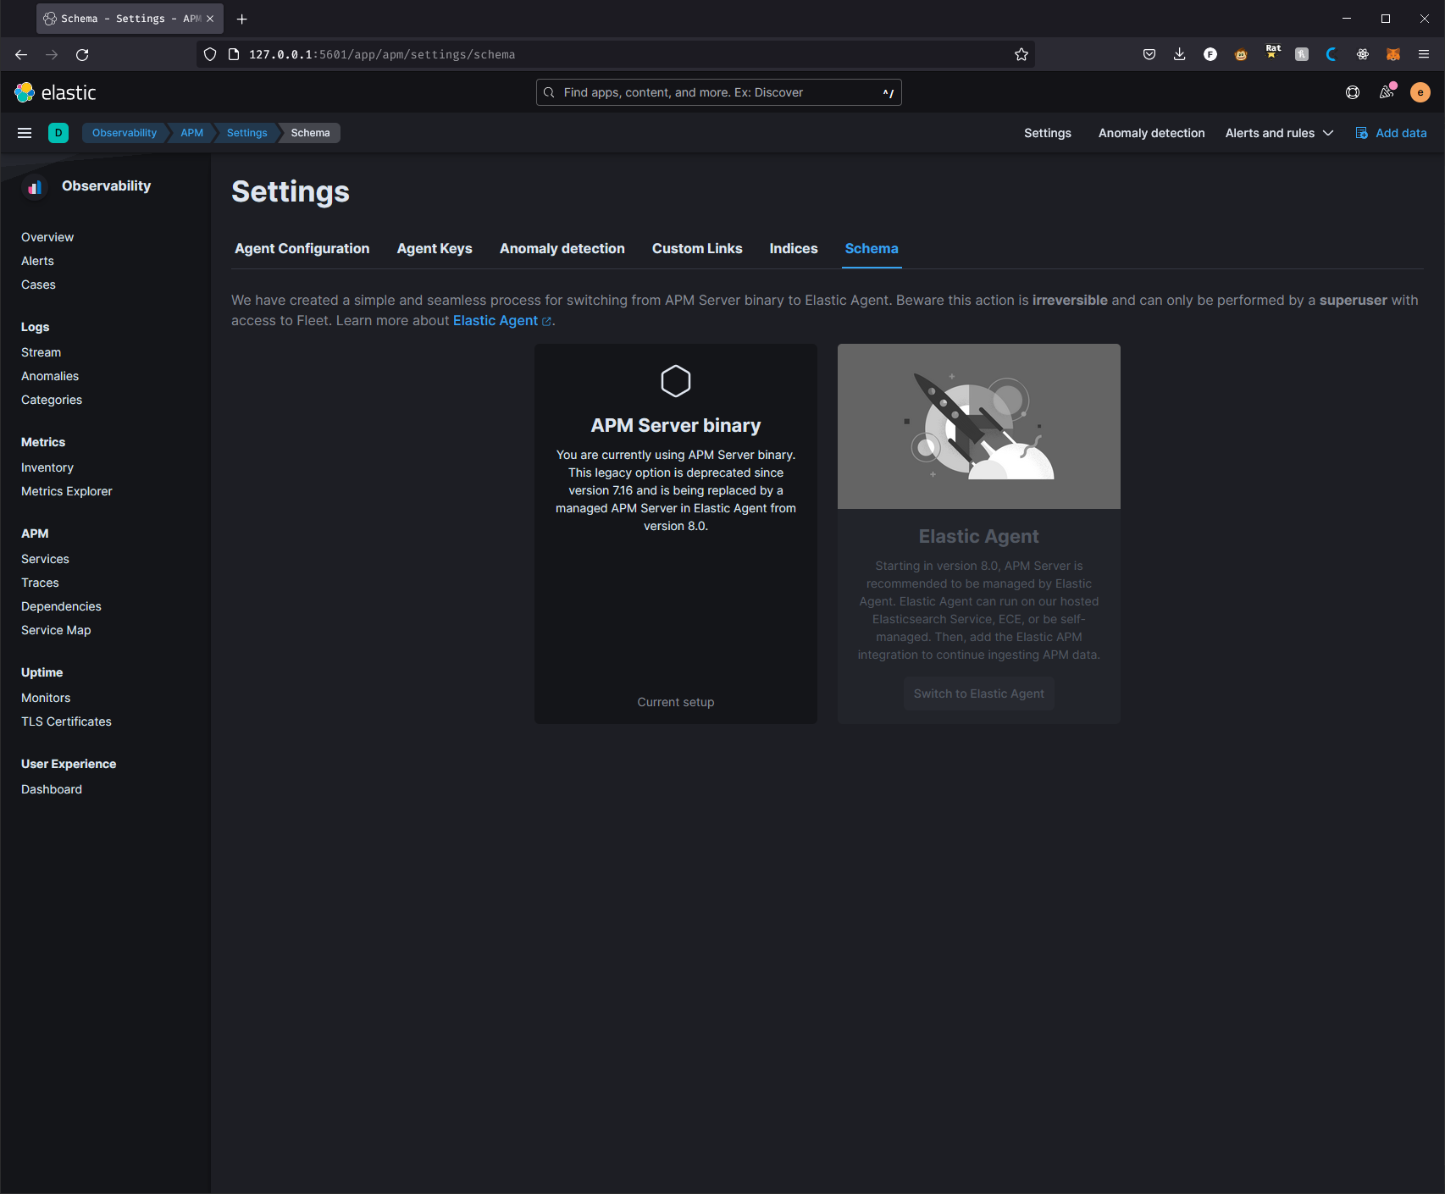
Task: Open the Pocket save icon
Action: pyautogui.click(x=1149, y=54)
